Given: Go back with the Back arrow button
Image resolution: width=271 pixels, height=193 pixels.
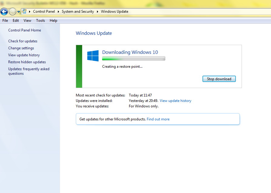Looking at the screenshot, I should [4, 12].
